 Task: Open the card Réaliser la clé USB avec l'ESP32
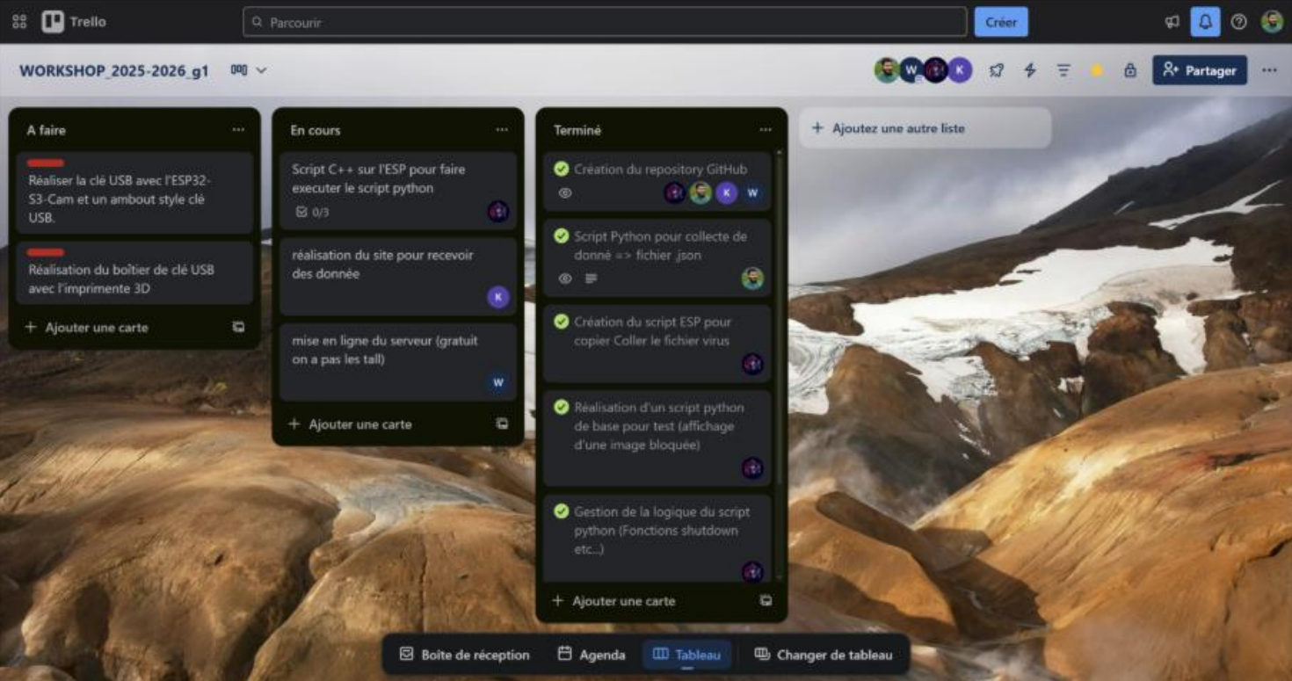(134, 192)
